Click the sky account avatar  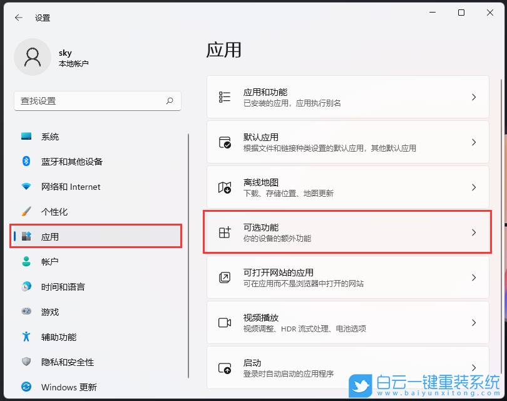[x=33, y=56]
